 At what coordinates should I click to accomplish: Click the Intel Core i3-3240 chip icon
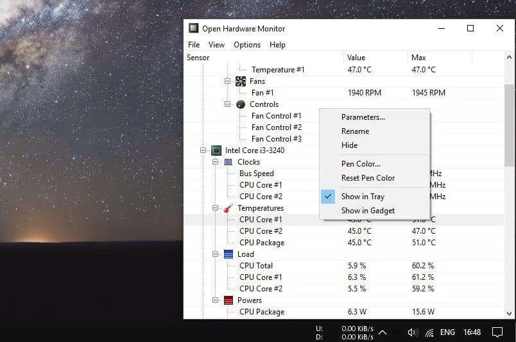pyautogui.click(x=216, y=151)
